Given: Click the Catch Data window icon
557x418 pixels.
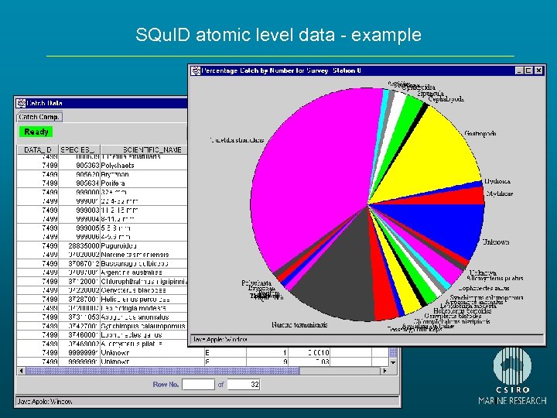Looking at the screenshot, I should click(x=21, y=104).
